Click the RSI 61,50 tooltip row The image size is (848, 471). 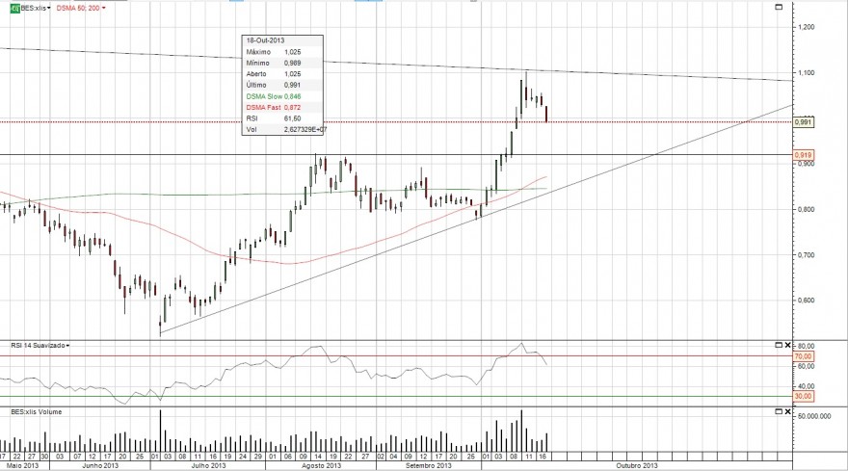(282, 118)
